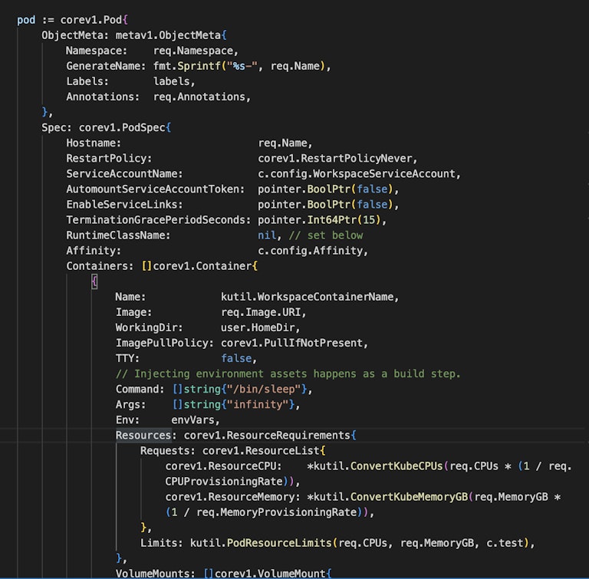Click 'corev1.Pod' type on first line

[91, 20]
